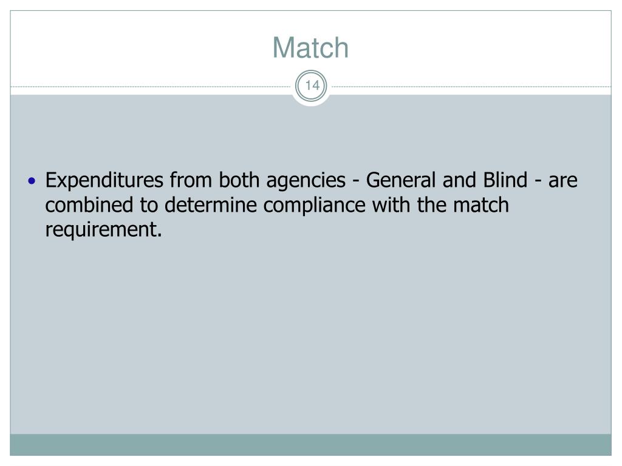Click the word 'combined' in second line
This screenshot has height=466, width=622.
coord(89,205)
